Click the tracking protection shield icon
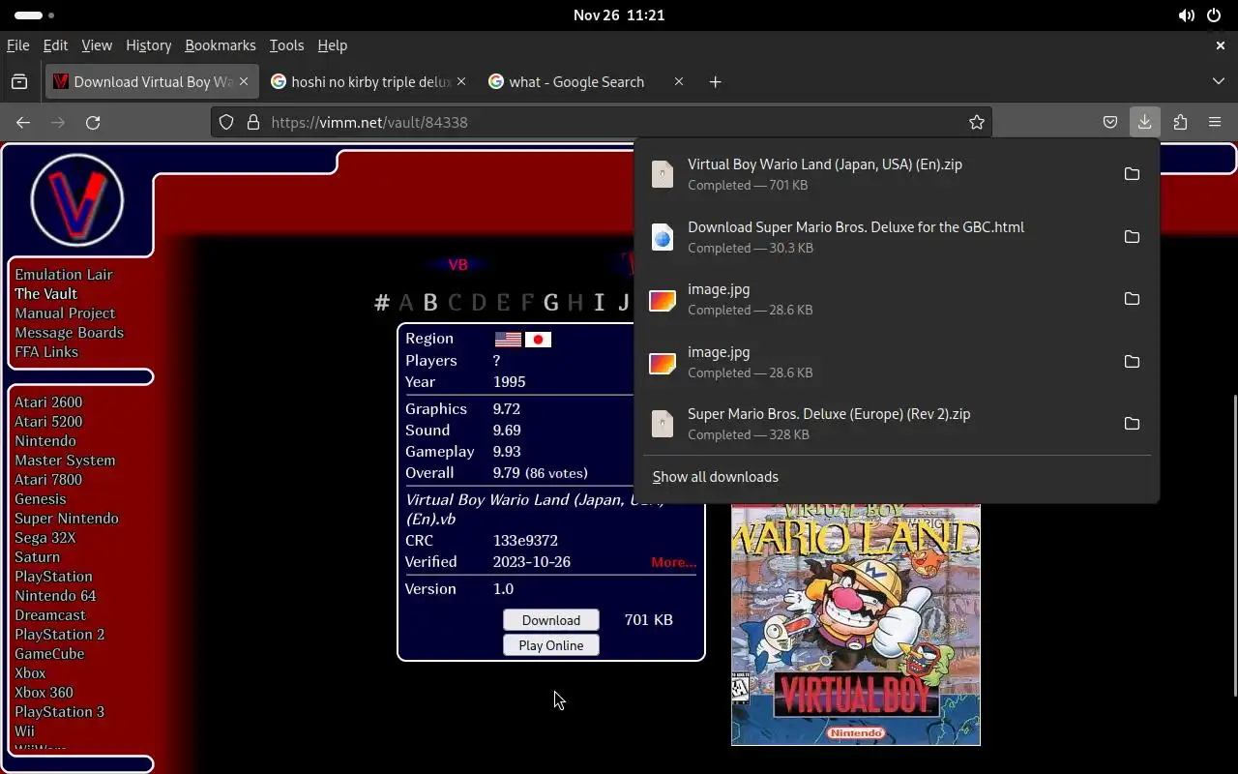Viewport: 1238px width, 774px height. pyautogui.click(x=226, y=122)
